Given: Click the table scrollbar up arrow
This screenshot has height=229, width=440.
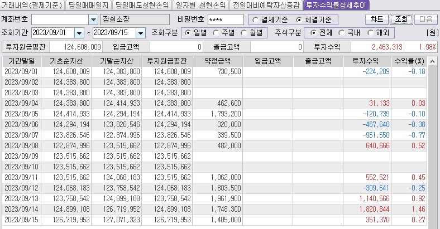Looking at the screenshot, I should click(x=432, y=61).
